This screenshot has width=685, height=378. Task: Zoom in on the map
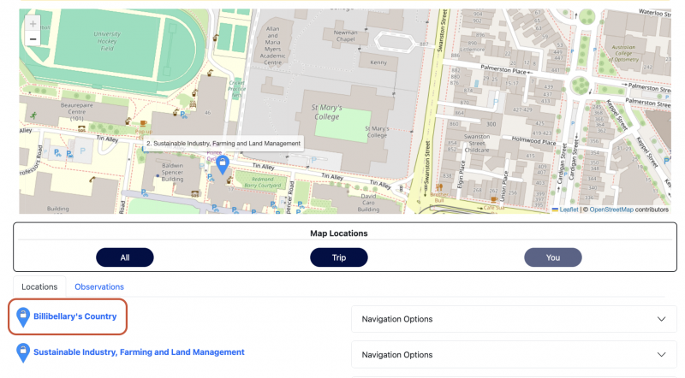click(x=33, y=24)
